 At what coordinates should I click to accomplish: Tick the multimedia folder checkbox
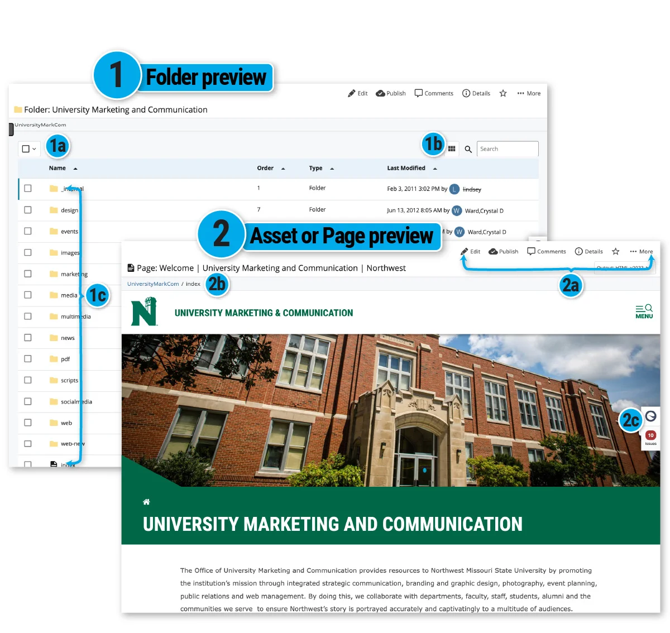pos(28,316)
